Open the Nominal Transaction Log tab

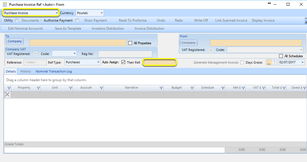pyautogui.click(x=54, y=71)
